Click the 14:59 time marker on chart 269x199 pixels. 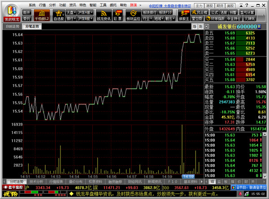[x=189, y=177]
